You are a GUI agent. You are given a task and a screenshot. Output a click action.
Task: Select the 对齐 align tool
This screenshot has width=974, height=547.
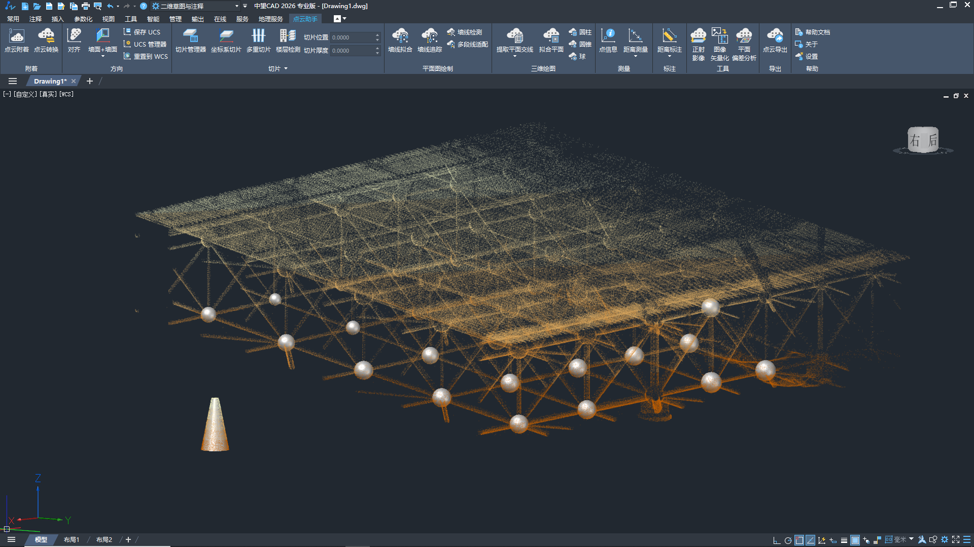(x=74, y=40)
